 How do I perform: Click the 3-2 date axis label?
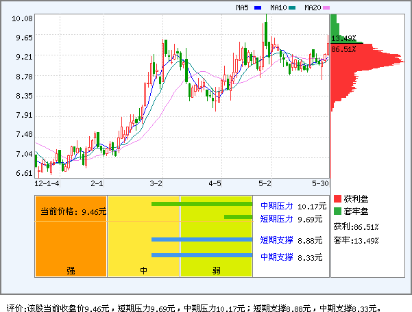(156, 183)
